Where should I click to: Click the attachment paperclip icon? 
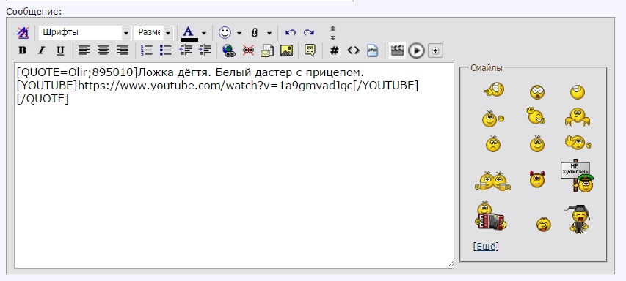point(255,33)
